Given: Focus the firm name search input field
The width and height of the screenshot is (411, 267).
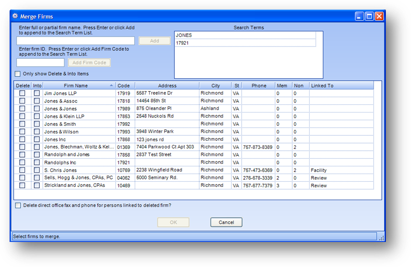Looking at the screenshot, I should pos(75,41).
